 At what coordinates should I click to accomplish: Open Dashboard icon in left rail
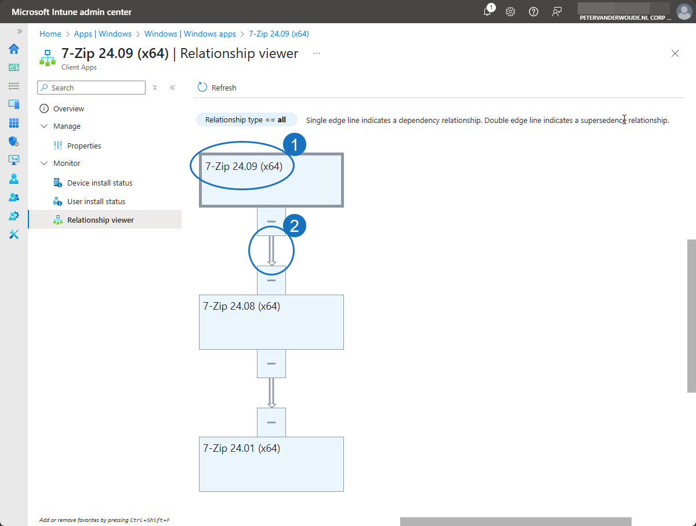pyautogui.click(x=14, y=67)
